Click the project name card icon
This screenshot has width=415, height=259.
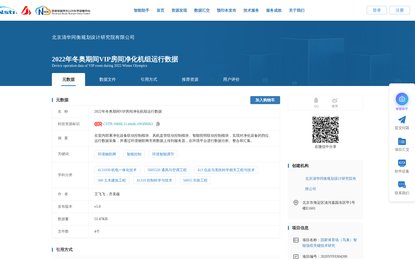(x=296, y=240)
